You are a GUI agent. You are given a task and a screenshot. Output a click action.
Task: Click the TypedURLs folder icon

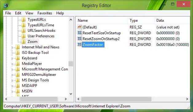point(23,20)
